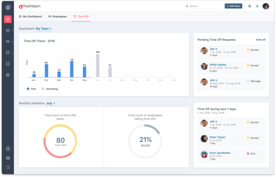Open the colorful app switcher grid icon
276x177 pixels.
[8, 167]
